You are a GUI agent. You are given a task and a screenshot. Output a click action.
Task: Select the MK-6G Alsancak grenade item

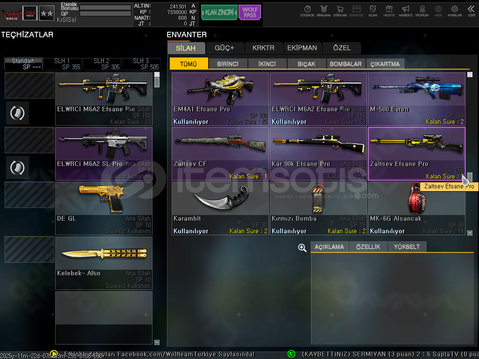point(417,208)
